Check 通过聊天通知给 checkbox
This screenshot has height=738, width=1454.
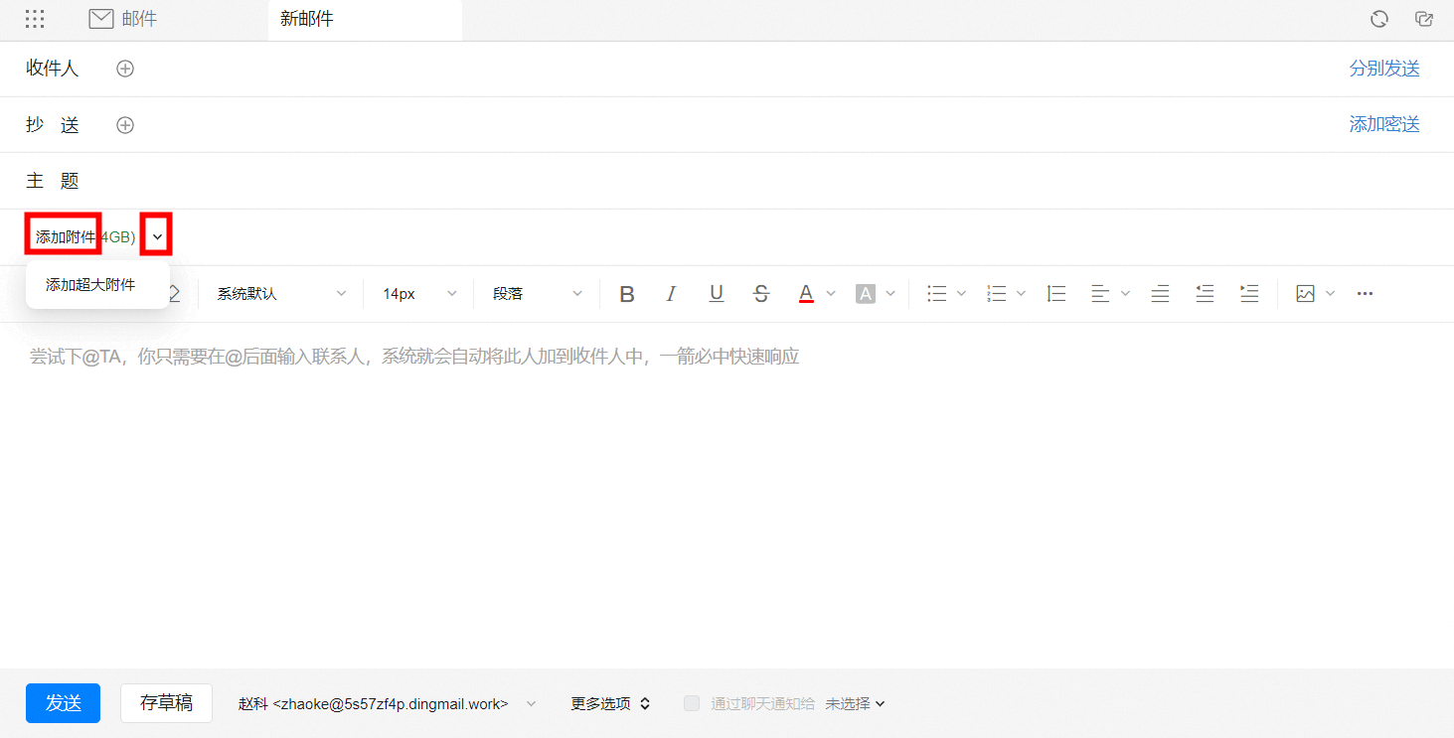coord(692,703)
